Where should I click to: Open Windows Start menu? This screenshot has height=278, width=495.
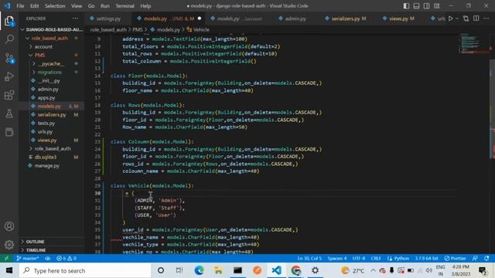[9, 270]
